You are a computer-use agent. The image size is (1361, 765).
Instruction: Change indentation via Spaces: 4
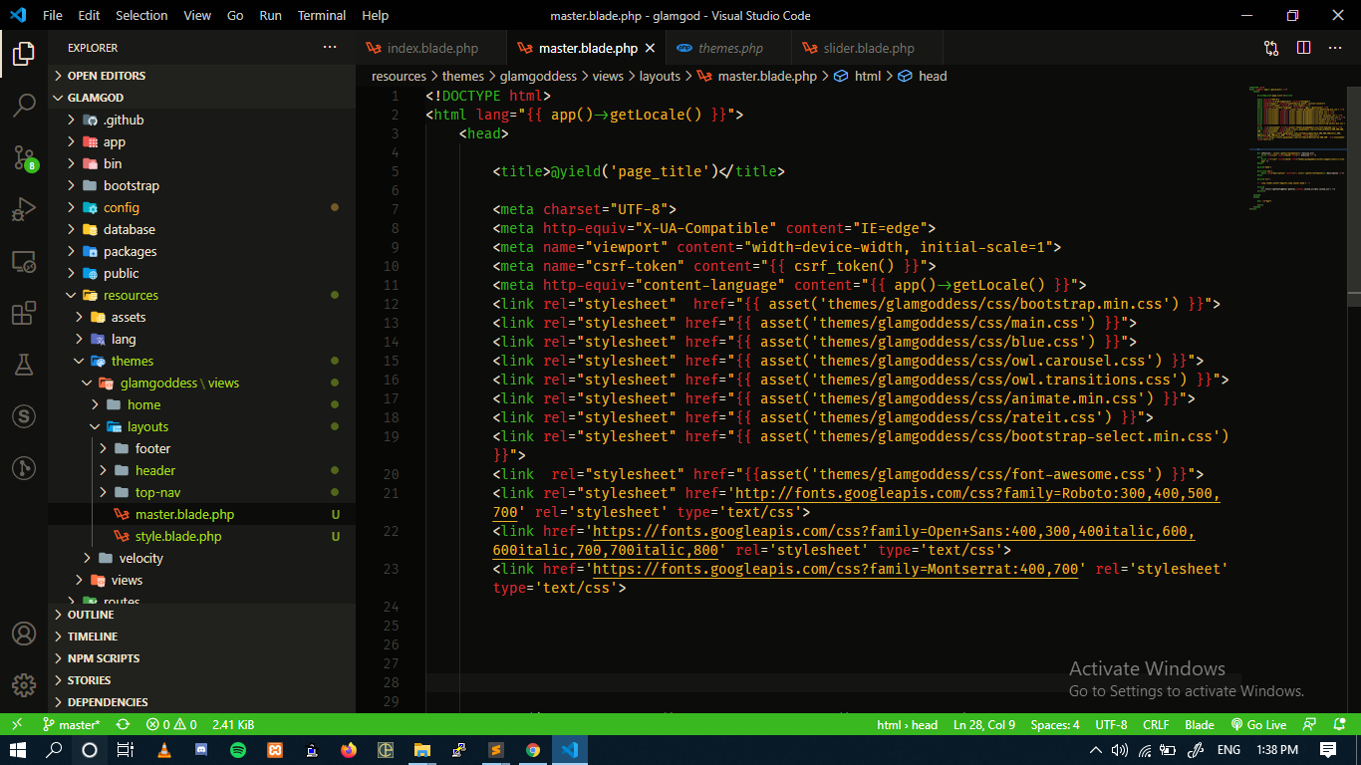click(x=1055, y=724)
